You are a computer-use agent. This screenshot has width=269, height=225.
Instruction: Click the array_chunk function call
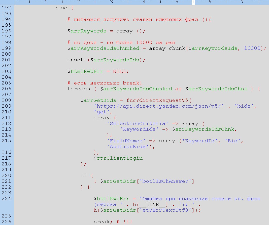[x=167, y=49]
